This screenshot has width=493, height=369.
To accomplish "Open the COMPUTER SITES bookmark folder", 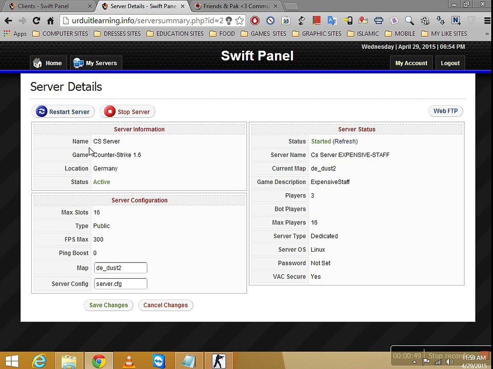I will click(x=61, y=34).
